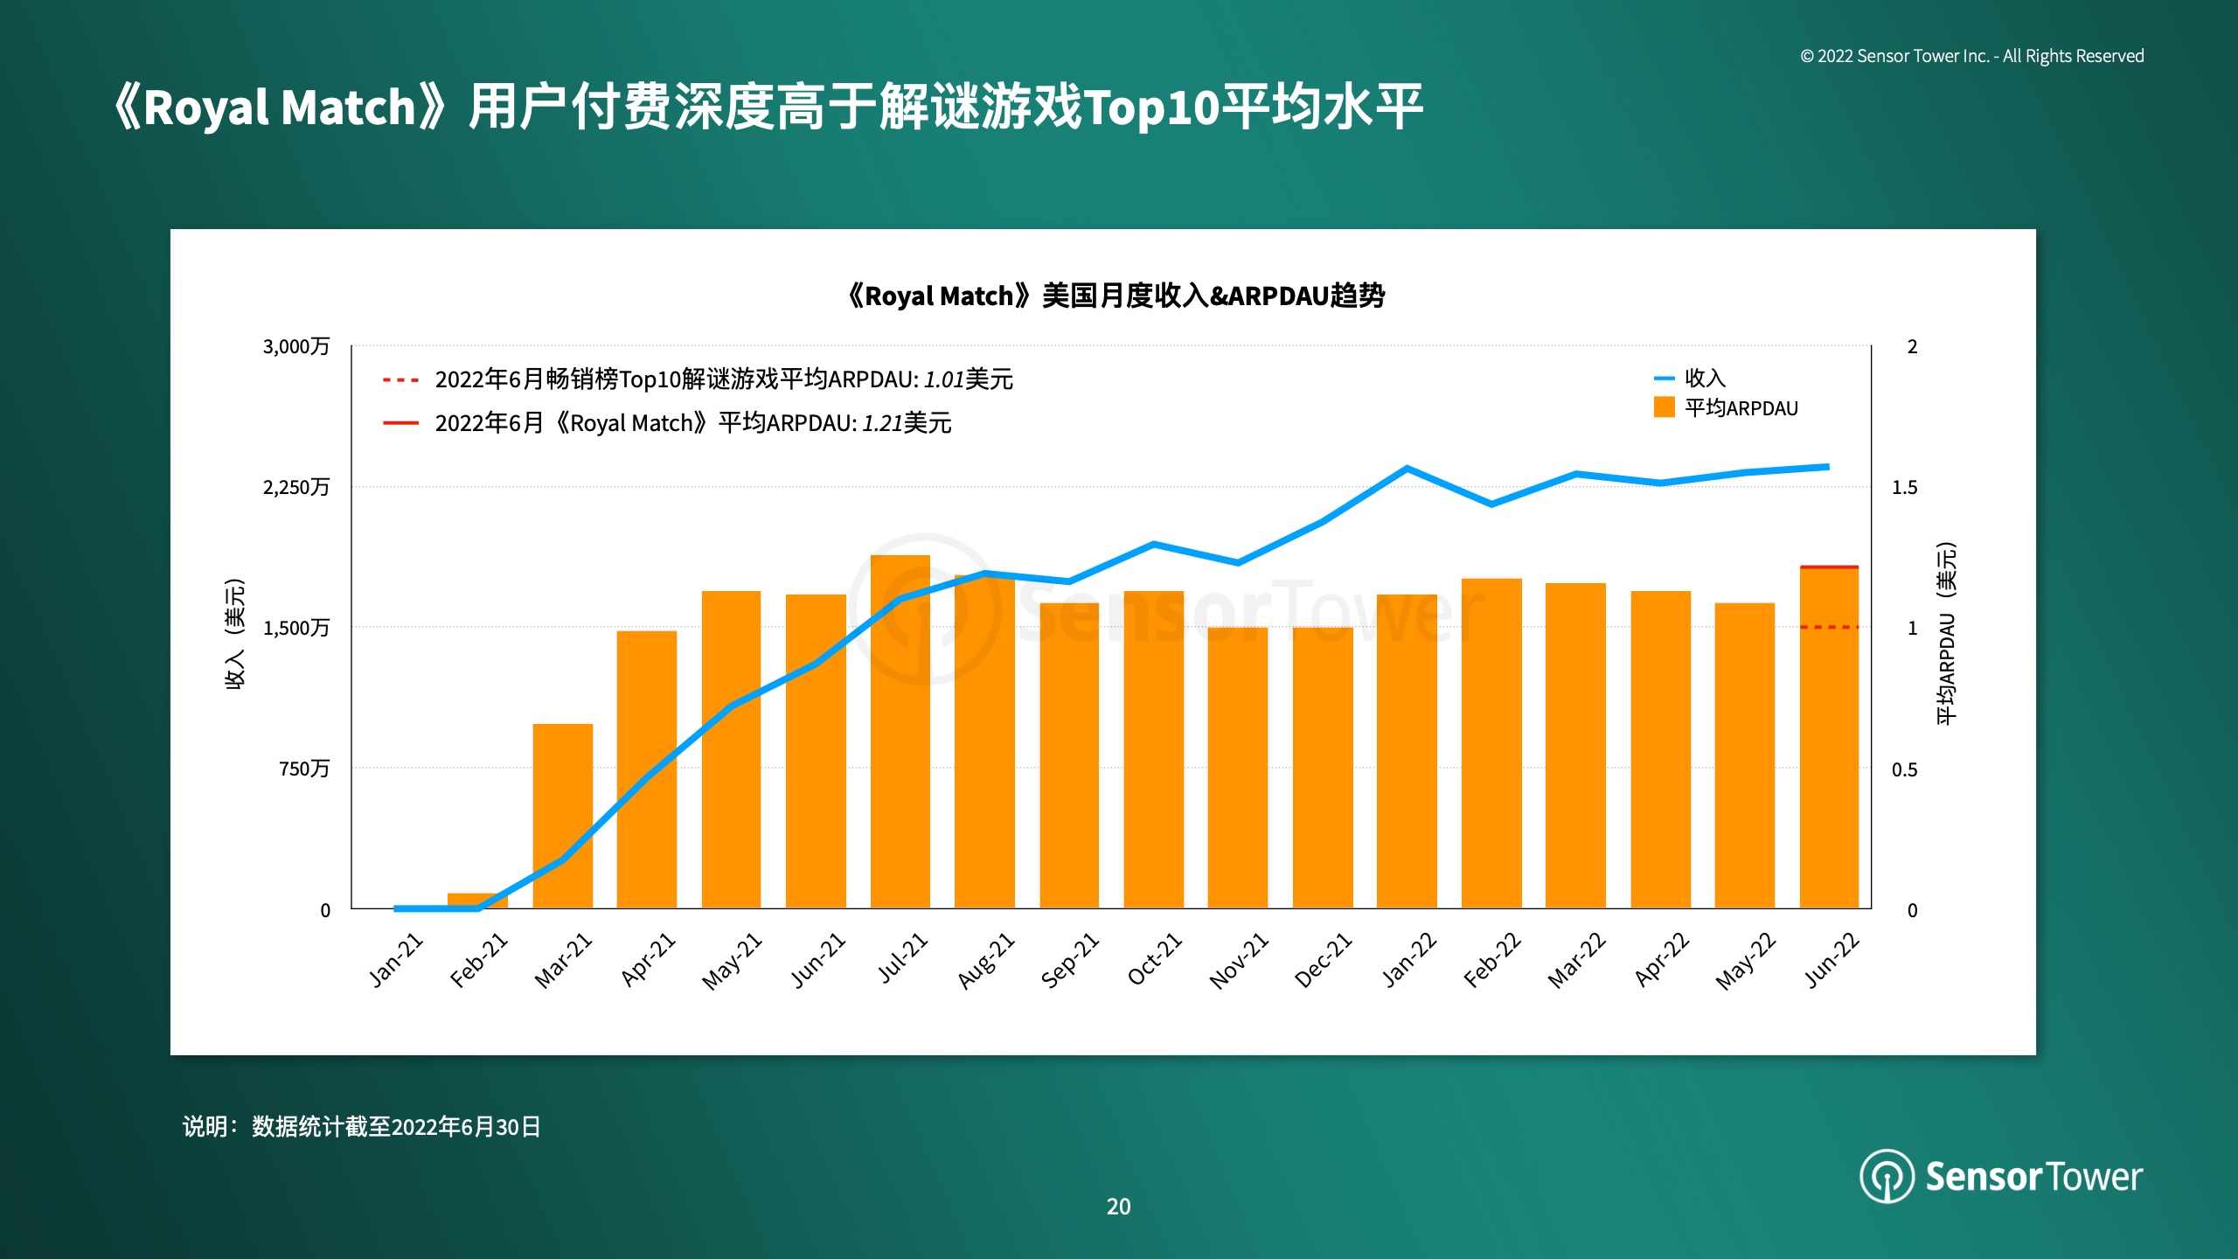Click the Apr-21 orange ARPDAU bar
This screenshot has height=1259, width=2238.
(647, 769)
